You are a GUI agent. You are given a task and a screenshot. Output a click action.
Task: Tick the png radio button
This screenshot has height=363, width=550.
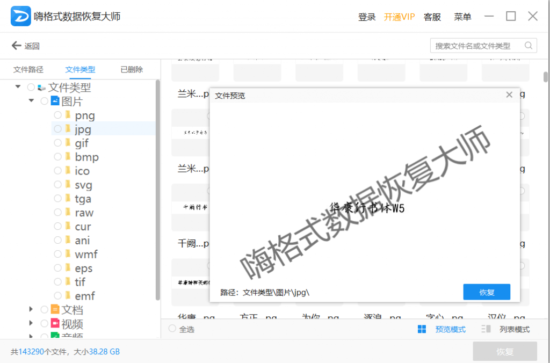pos(58,115)
